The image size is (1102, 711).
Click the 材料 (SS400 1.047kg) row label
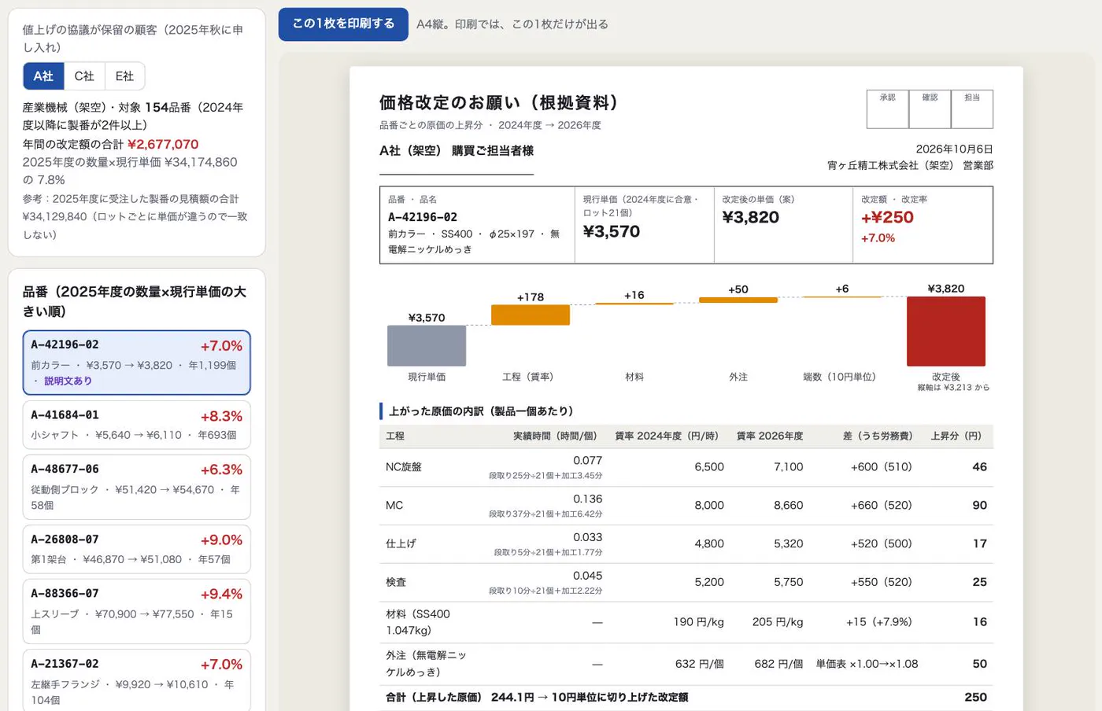click(x=418, y=622)
